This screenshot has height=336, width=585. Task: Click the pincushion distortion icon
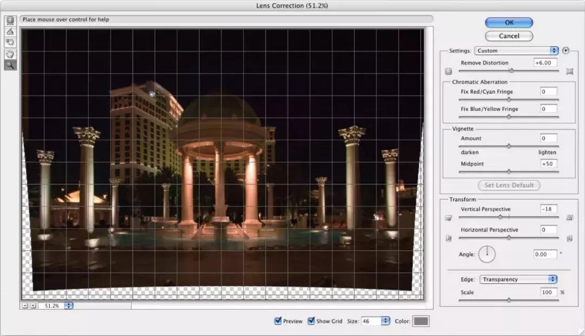569,71
